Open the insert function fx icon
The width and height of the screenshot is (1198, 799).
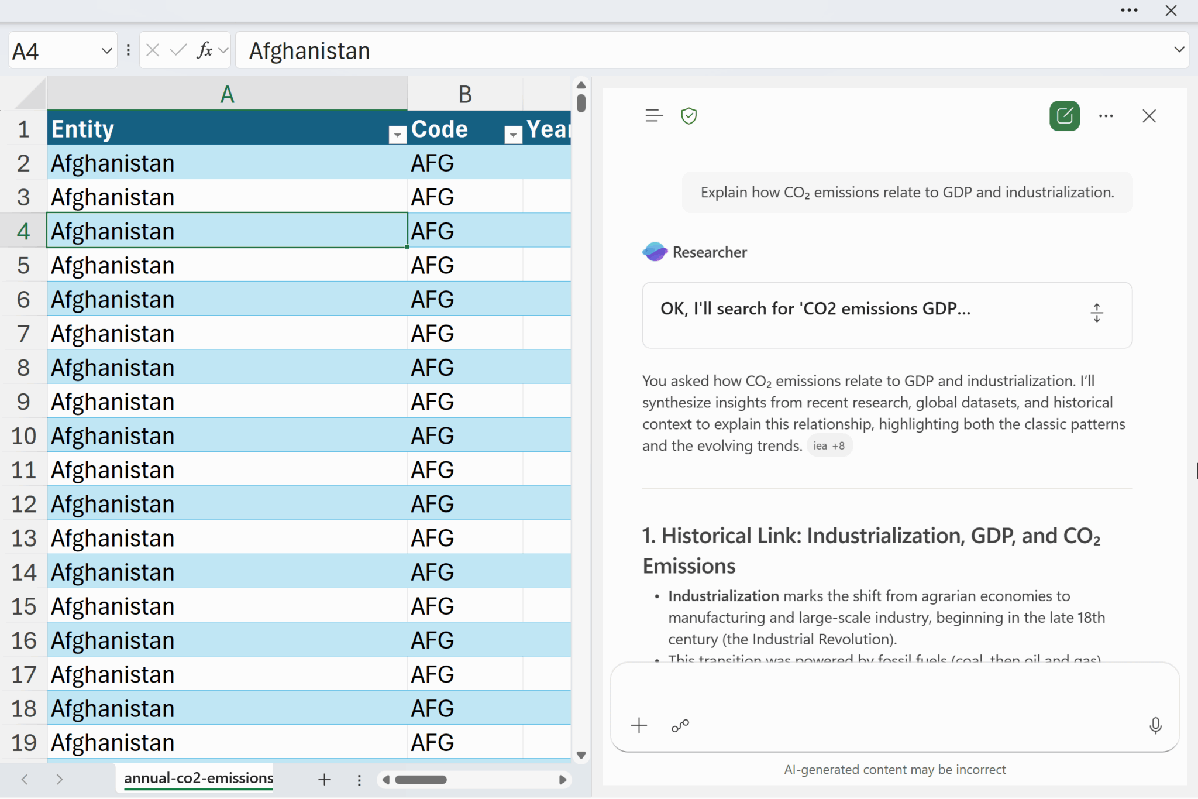tap(205, 50)
